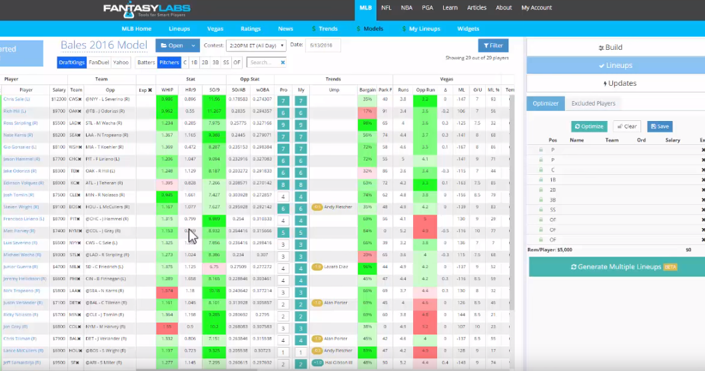Clear the lineup with the Clear button

point(627,126)
